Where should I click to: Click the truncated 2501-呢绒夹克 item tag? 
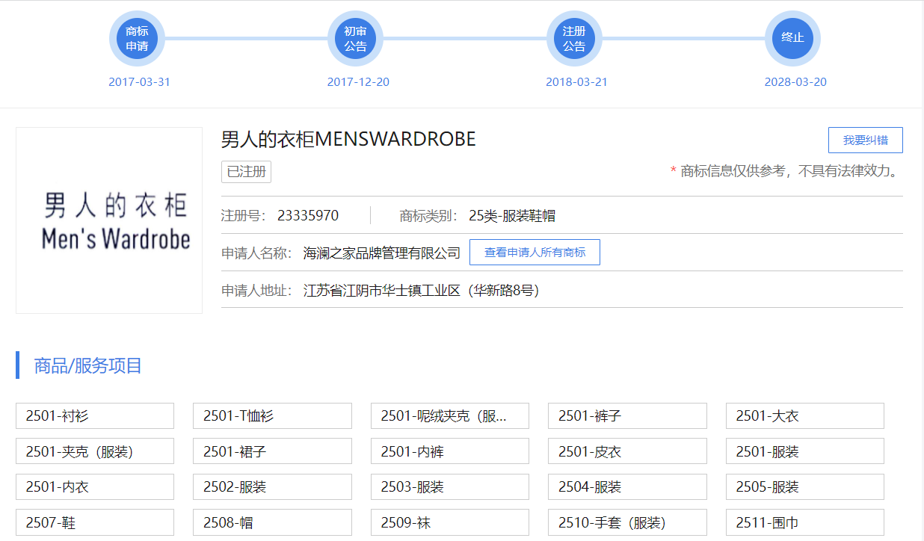(x=449, y=416)
